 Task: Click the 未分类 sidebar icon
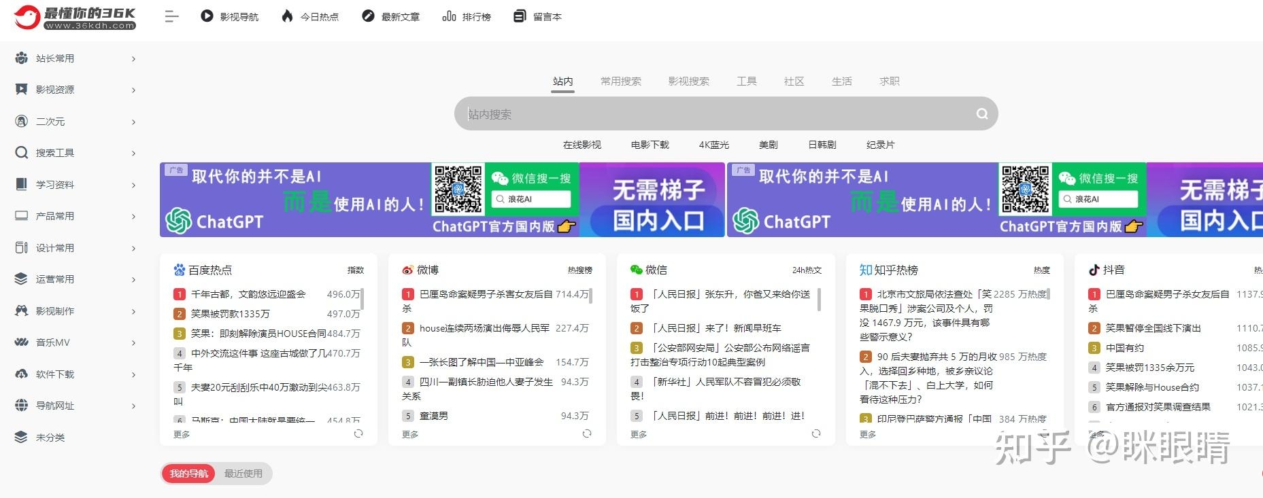point(22,438)
